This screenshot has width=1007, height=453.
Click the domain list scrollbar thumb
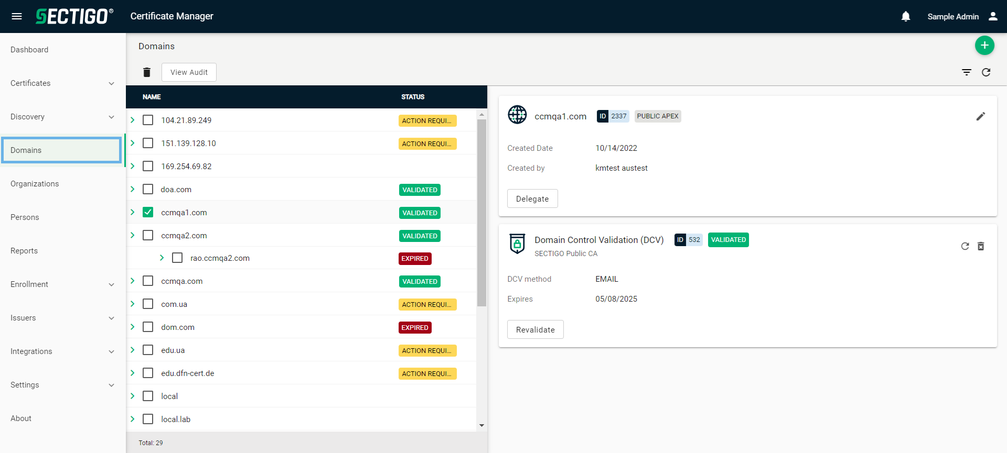coord(481,213)
